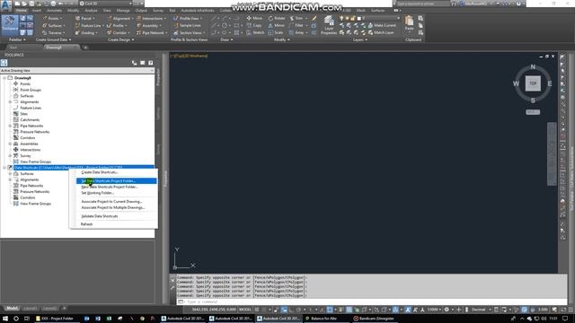Toggle MODEL space in status bar
The height and width of the screenshot is (323, 575).
245,310
